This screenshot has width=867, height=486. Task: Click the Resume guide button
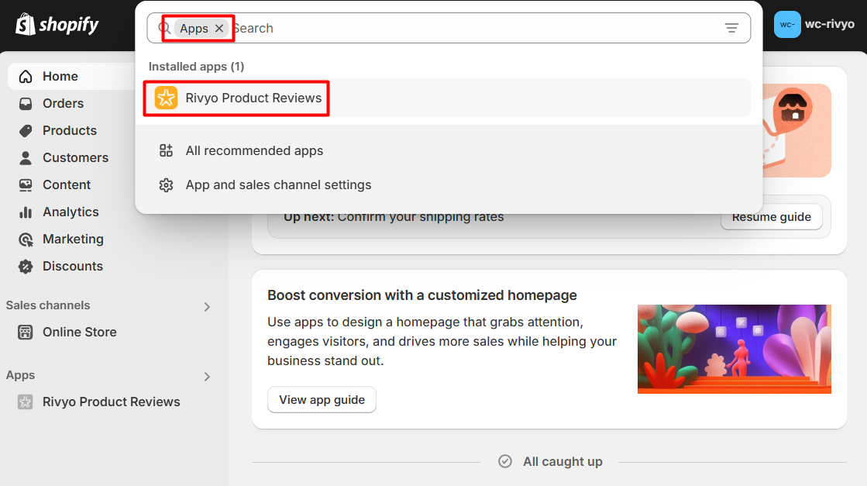point(772,217)
